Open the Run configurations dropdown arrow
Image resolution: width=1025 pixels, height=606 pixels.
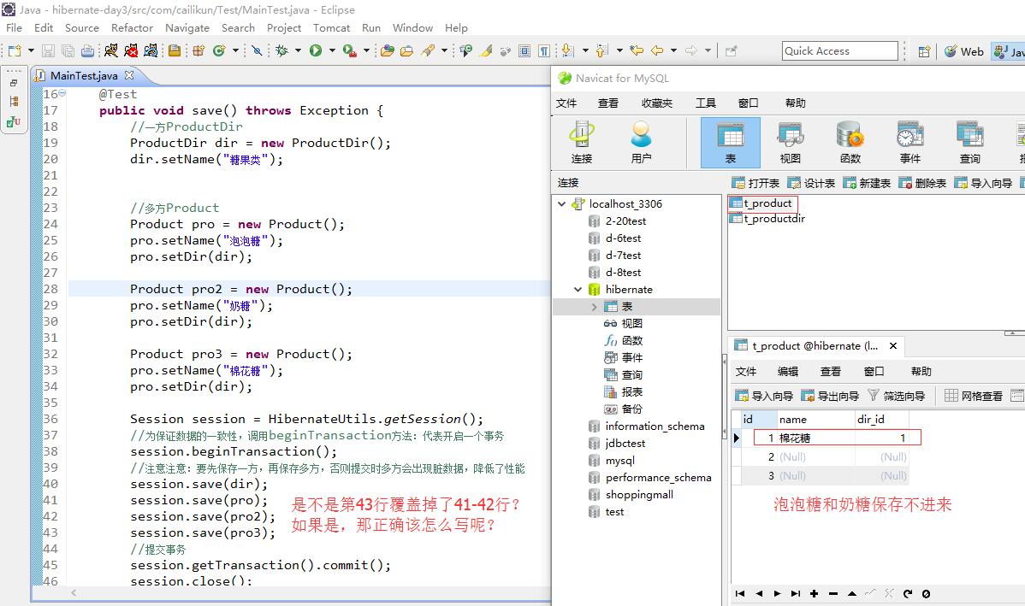coord(332,50)
